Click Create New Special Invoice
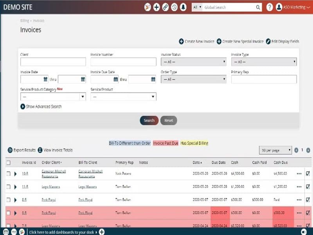The image size is (313, 235). point(240,42)
